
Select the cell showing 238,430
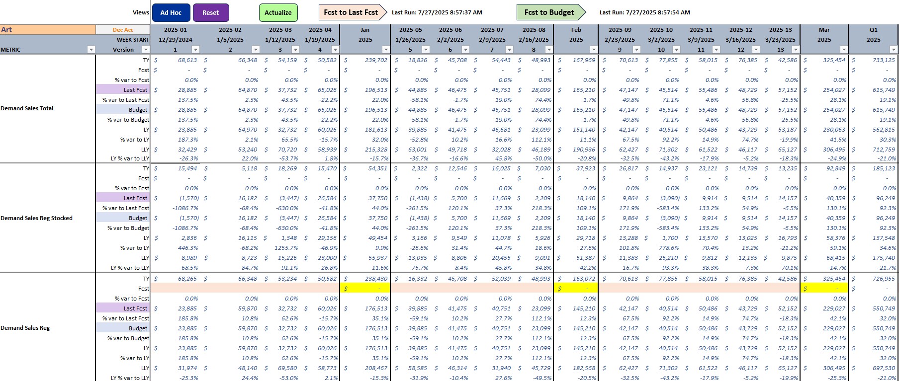365,279
